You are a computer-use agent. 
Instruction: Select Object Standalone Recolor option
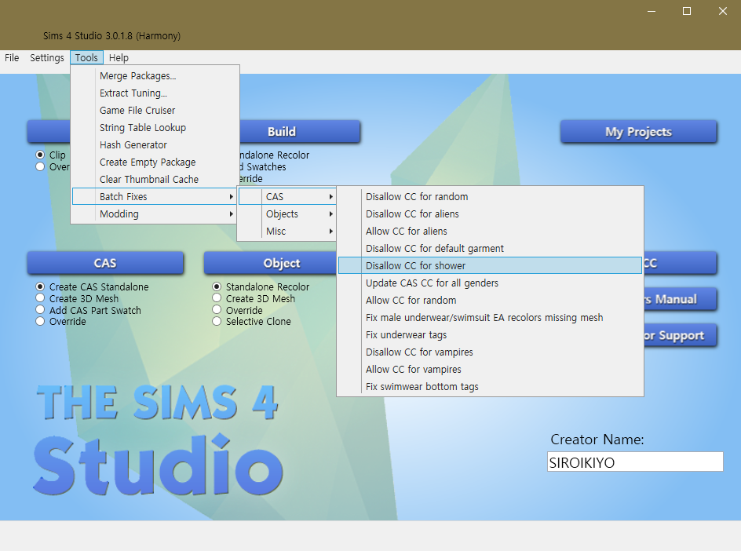pyautogui.click(x=261, y=286)
